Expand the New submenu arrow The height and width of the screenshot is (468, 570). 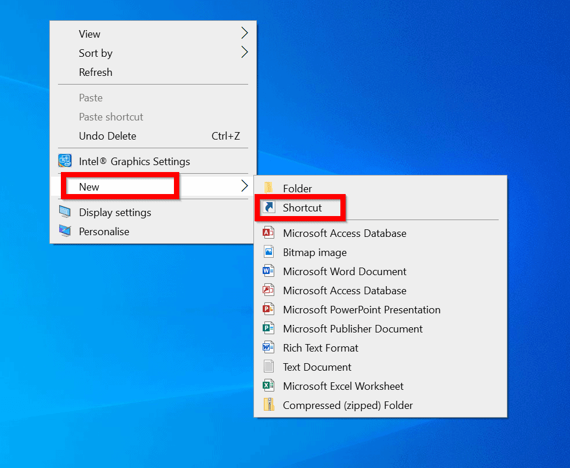[x=245, y=187]
